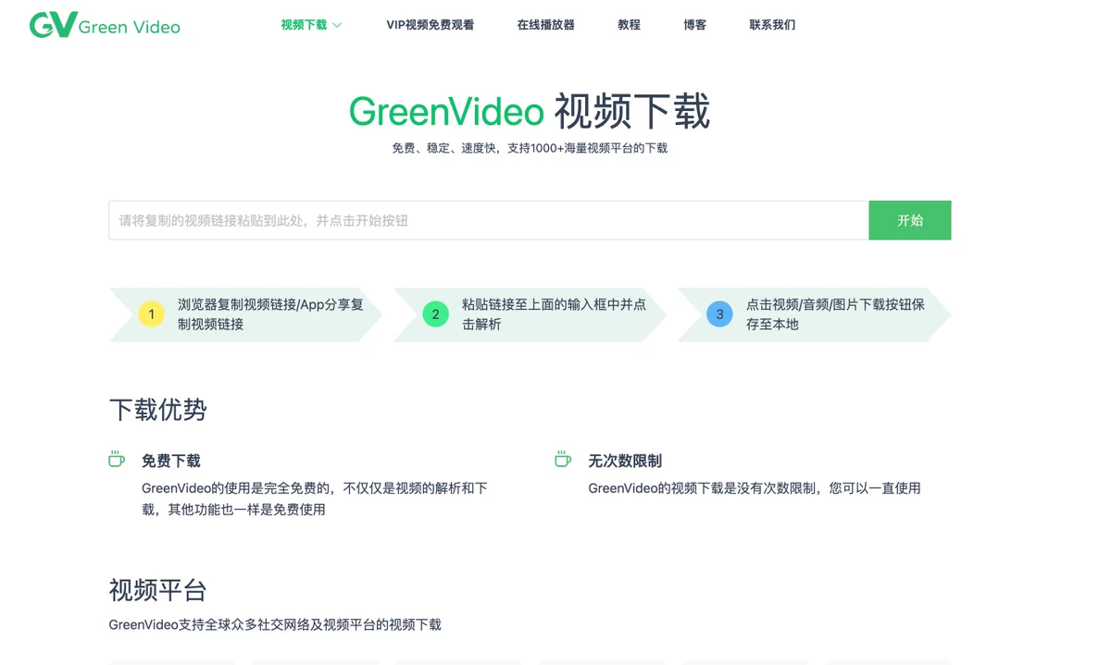The image size is (1111, 665).
Task: Click step text 浏览器复制视频链接/App分享复制视频链接
Action: pyautogui.click(x=270, y=314)
